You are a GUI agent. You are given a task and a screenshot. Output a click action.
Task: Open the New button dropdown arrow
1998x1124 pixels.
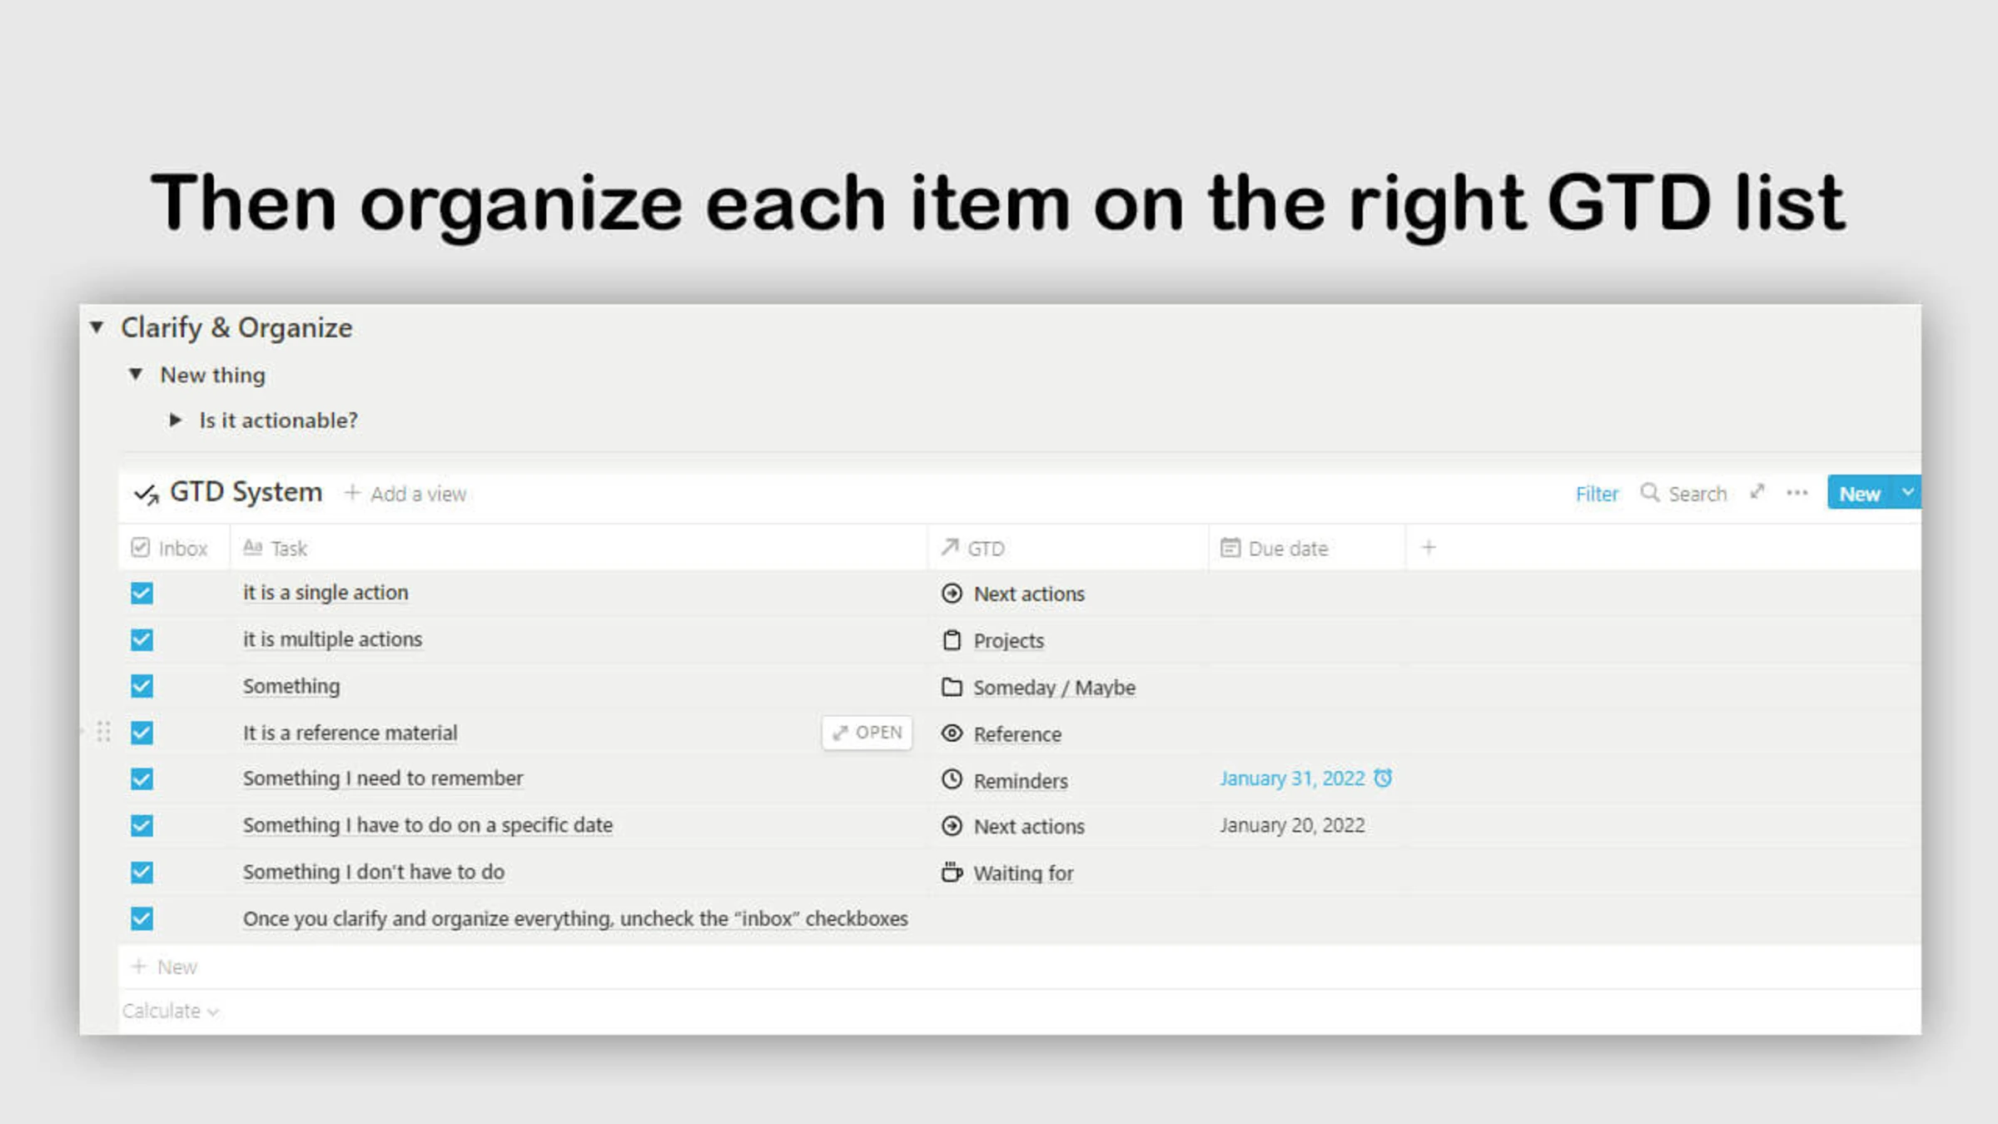[x=1907, y=493]
